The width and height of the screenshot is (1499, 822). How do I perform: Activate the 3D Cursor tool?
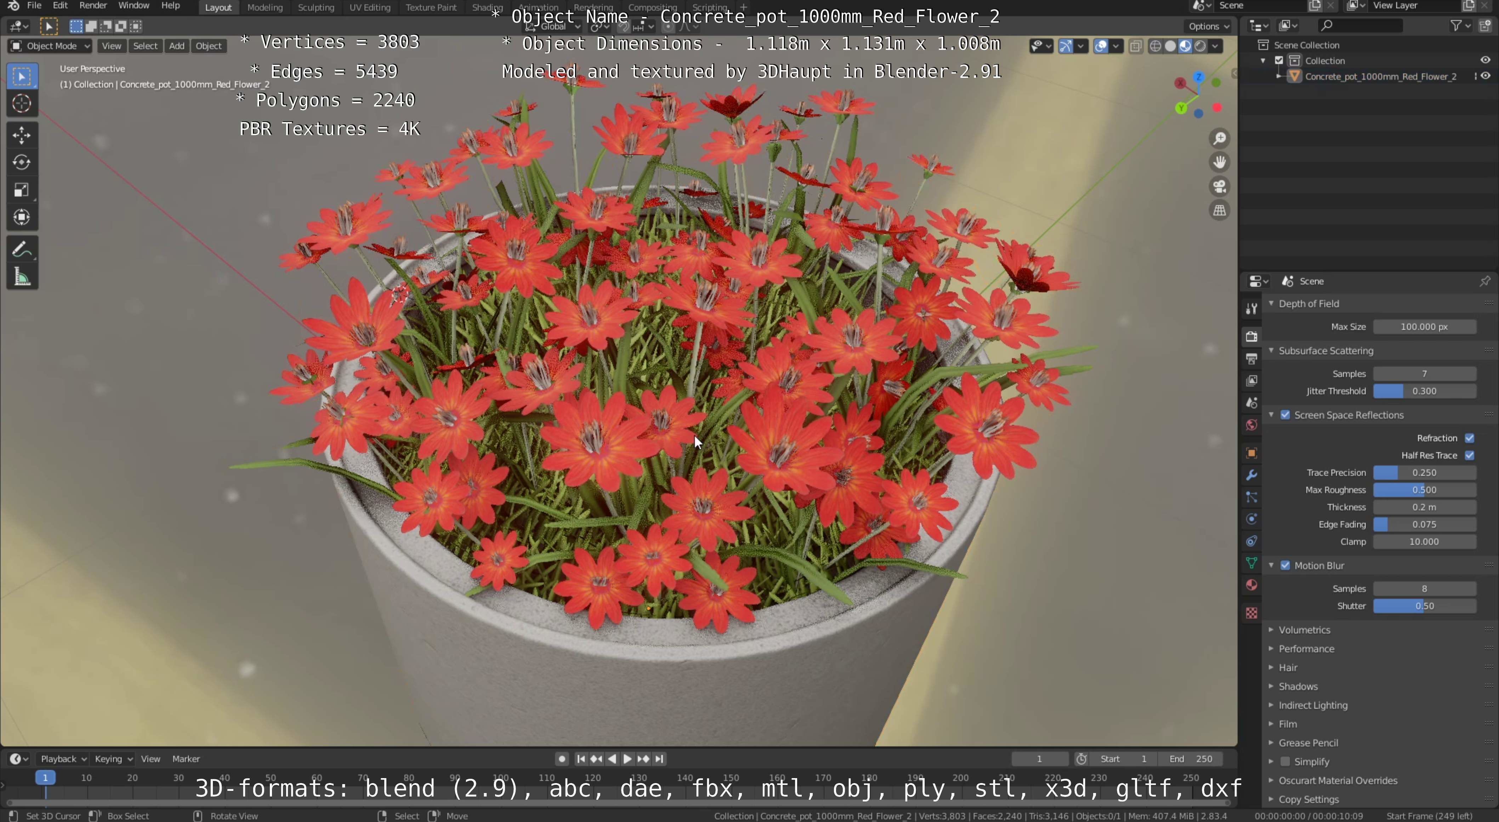coord(22,104)
